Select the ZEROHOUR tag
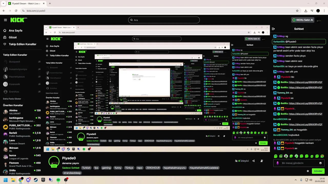 tap(153, 168)
